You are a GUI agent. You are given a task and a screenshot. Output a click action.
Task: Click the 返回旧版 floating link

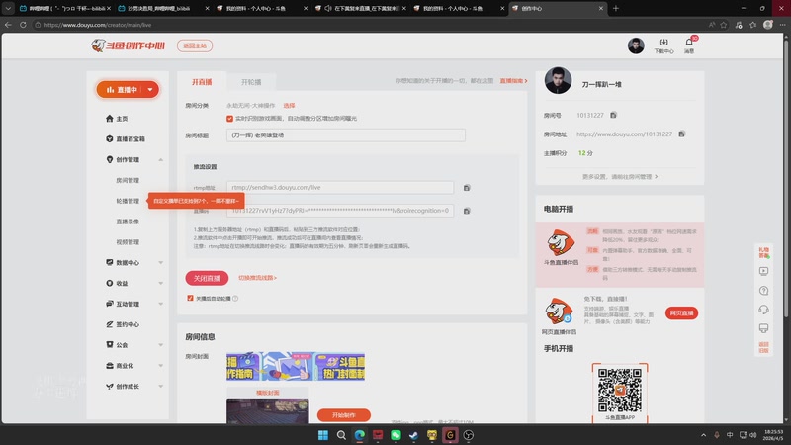pyautogui.click(x=763, y=348)
